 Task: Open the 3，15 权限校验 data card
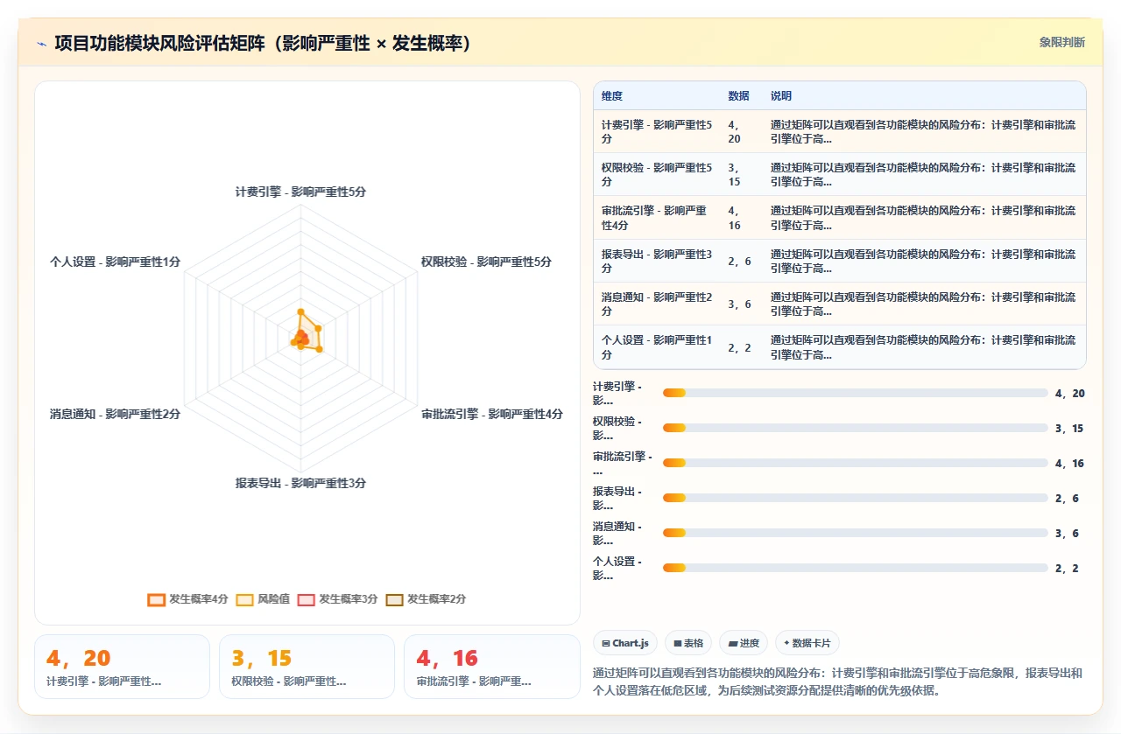click(x=307, y=667)
